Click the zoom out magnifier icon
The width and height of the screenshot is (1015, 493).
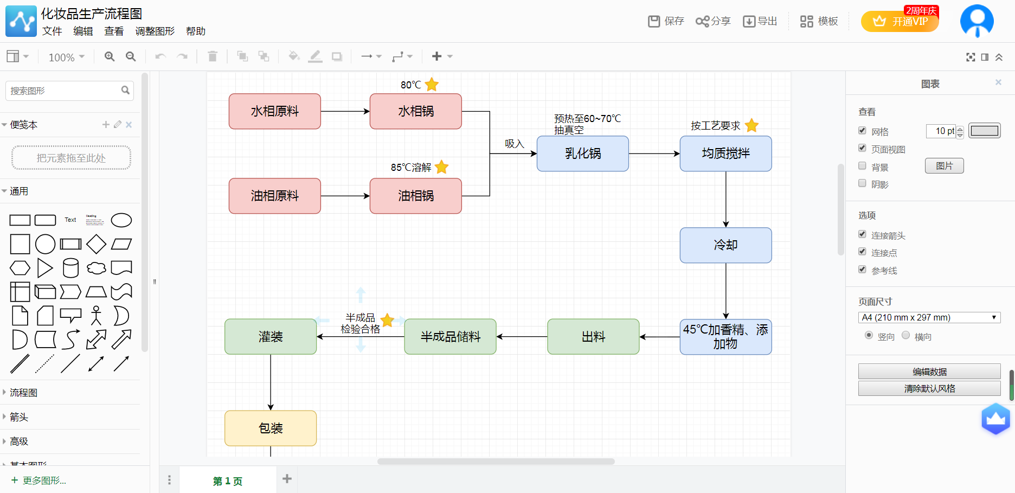(x=131, y=56)
